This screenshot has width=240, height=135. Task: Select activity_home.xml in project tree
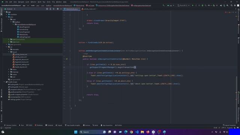[x=21, y=54]
